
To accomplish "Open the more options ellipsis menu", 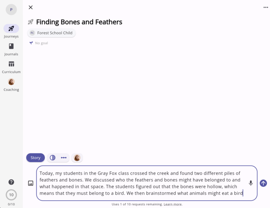I will 266,7.
